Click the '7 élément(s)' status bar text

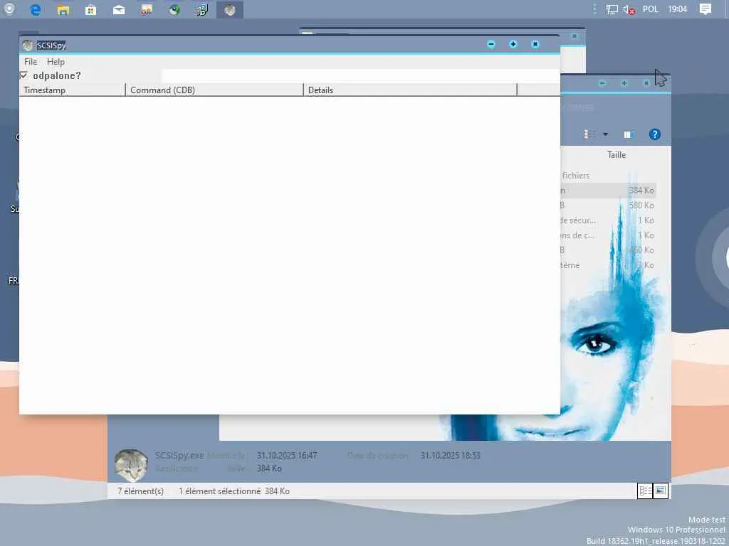point(140,491)
